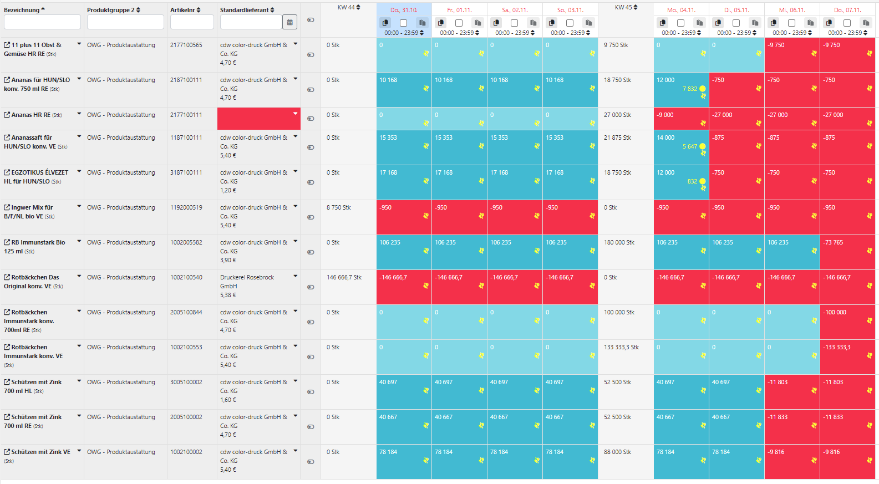Image resolution: width=879 pixels, height=484 pixels.
Task: Open the calendar icon beside Standardlieferant filter
Action: [x=289, y=22]
